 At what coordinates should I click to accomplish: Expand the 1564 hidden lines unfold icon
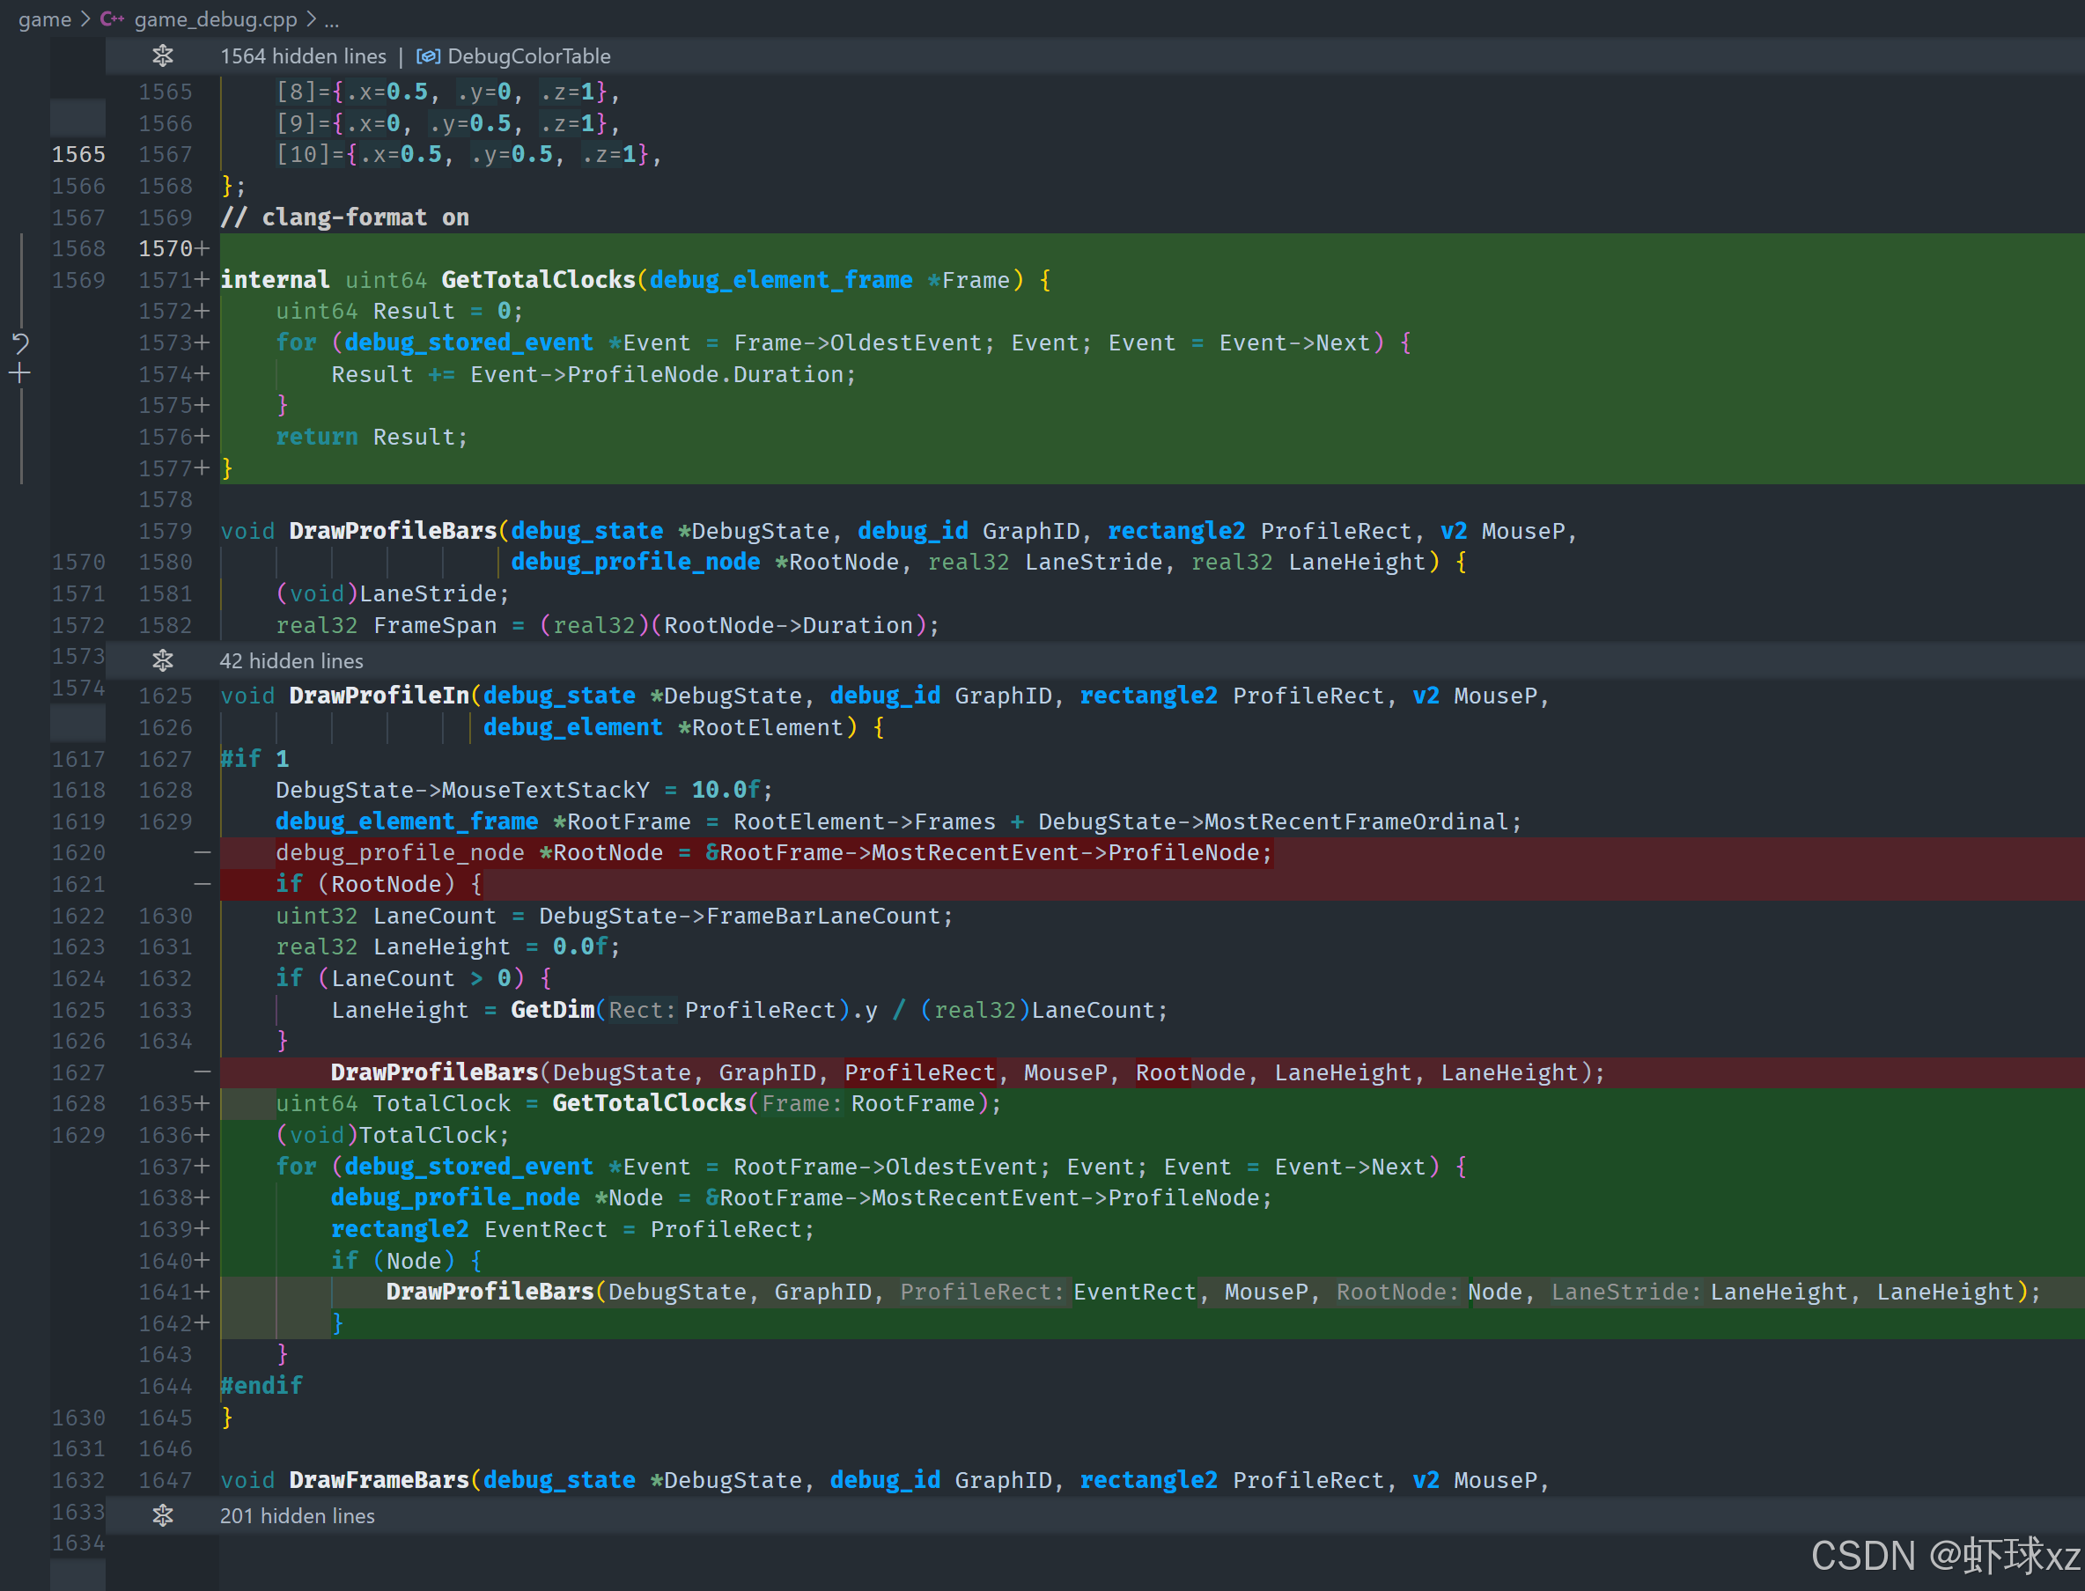[x=163, y=57]
